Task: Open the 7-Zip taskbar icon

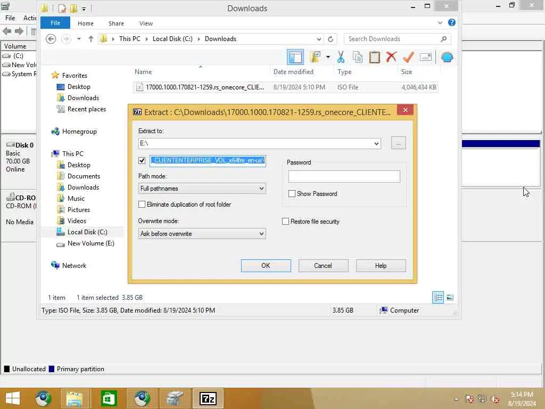Action: pyautogui.click(x=208, y=398)
